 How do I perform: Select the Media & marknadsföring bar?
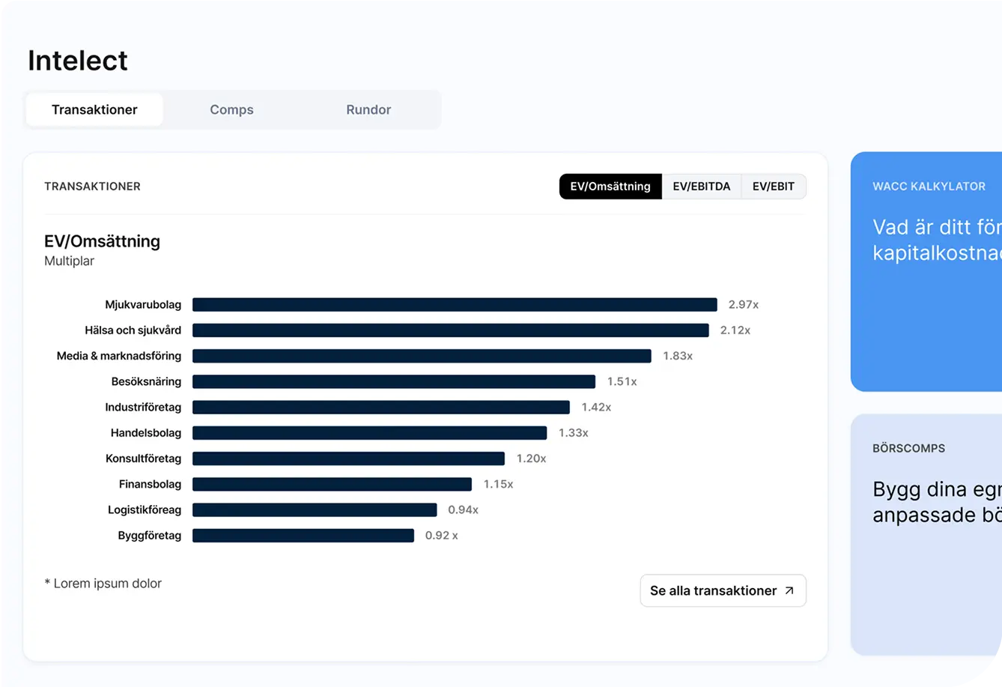[422, 356]
